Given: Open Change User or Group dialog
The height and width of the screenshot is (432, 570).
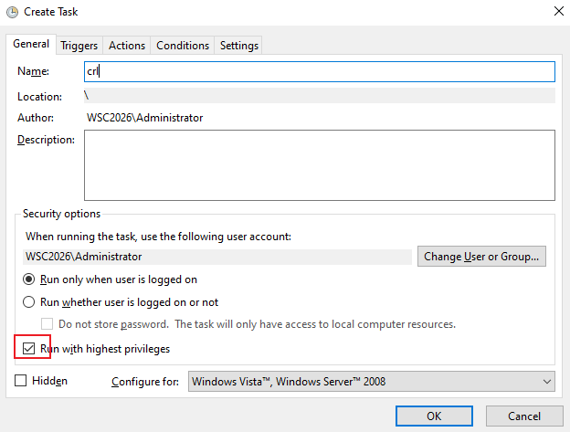Looking at the screenshot, I should click(481, 257).
